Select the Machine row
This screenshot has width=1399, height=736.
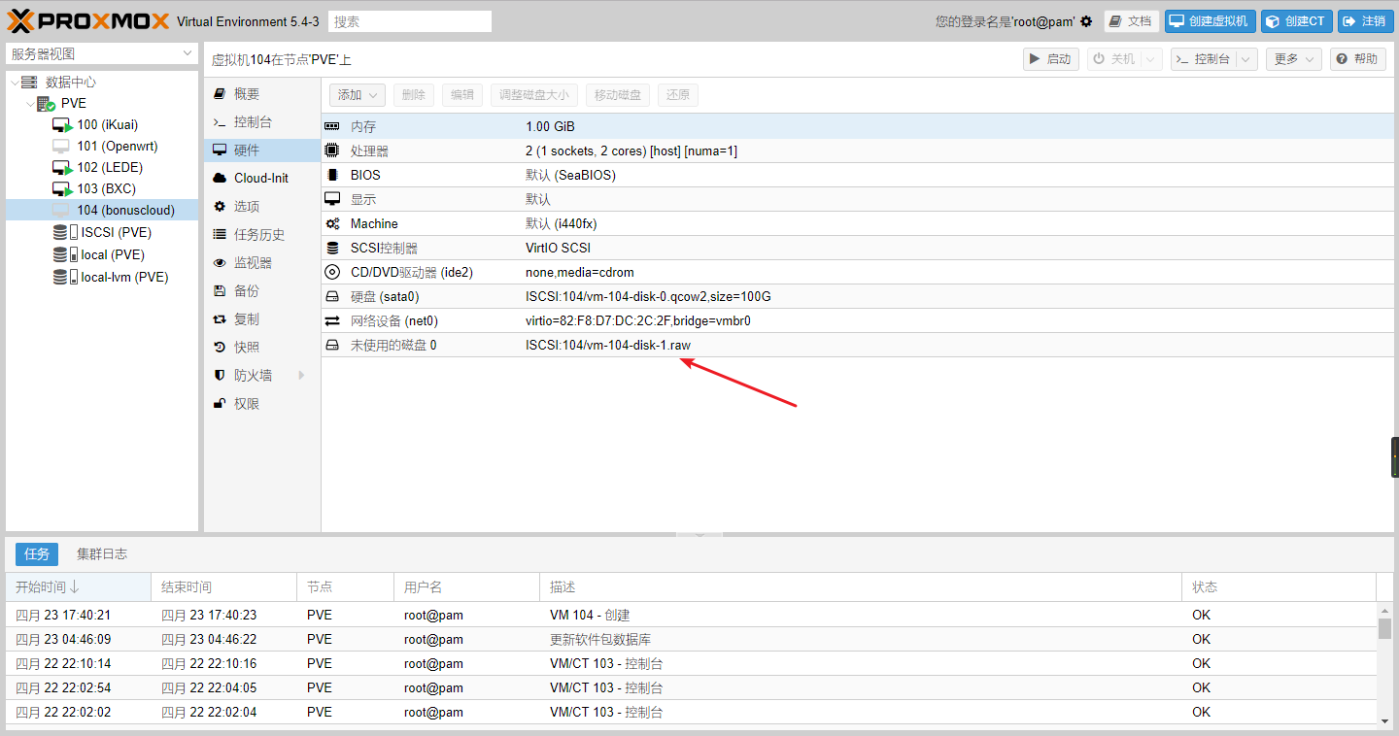(858, 224)
